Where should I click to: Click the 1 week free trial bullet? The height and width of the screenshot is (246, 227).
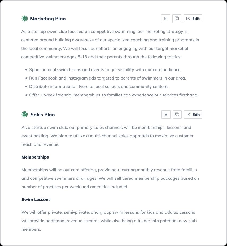pos(113,95)
